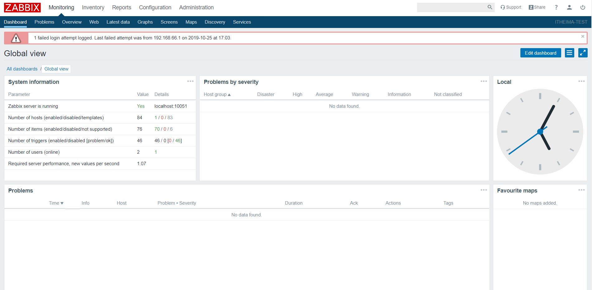
Task: Open the Configuration menu
Action: [155, 7]
